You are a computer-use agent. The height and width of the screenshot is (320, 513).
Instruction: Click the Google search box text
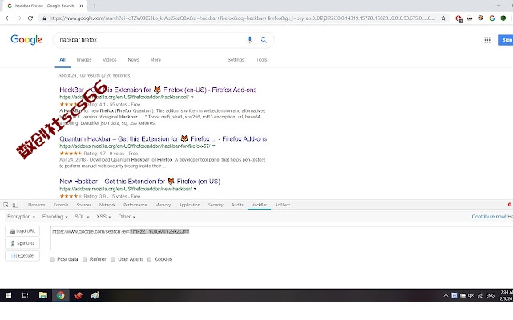click(x=79, y=40)
